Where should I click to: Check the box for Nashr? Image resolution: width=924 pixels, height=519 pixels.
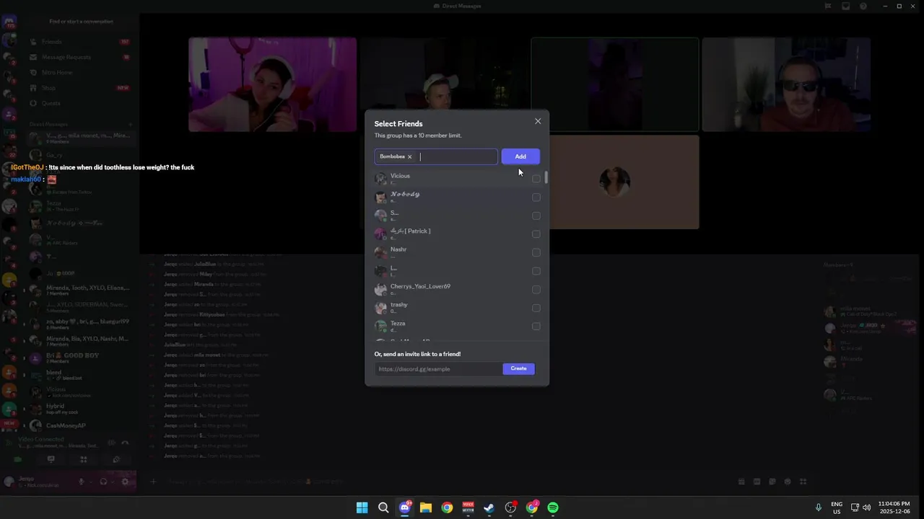pyautogui.click(x=536, y=252)
